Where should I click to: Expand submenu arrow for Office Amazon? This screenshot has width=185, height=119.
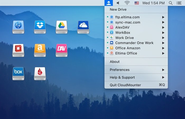[x=163, y=48]
